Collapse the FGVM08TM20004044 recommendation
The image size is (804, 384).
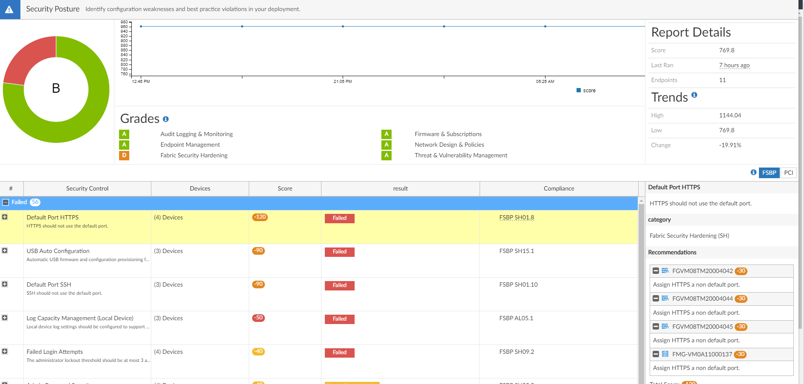click(x=656, y=299)
